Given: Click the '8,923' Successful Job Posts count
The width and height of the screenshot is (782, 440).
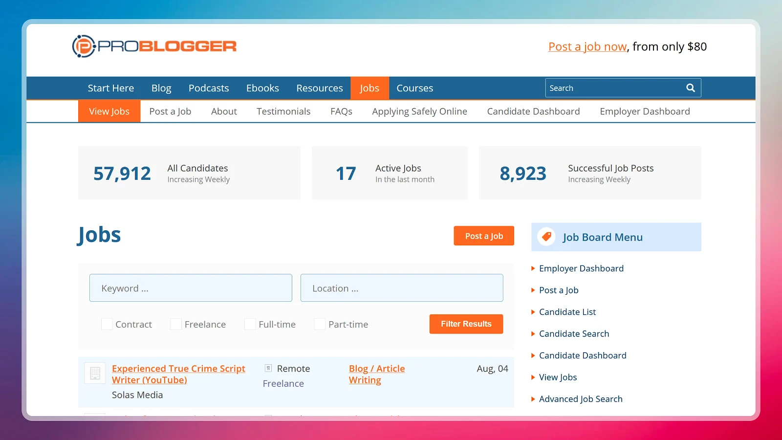Looking at the screenshot, I should pyautogui.click(x=523, y=174).
